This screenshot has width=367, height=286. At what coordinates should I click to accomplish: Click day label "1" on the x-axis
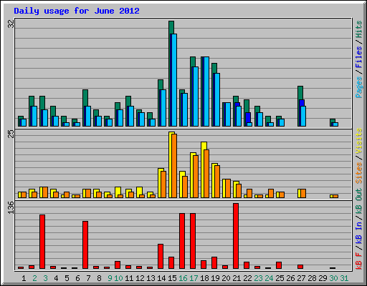24,278
